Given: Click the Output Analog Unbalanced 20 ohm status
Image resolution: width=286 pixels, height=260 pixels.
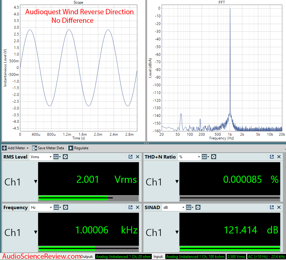Looking at the screenshot, I should 123,257.
